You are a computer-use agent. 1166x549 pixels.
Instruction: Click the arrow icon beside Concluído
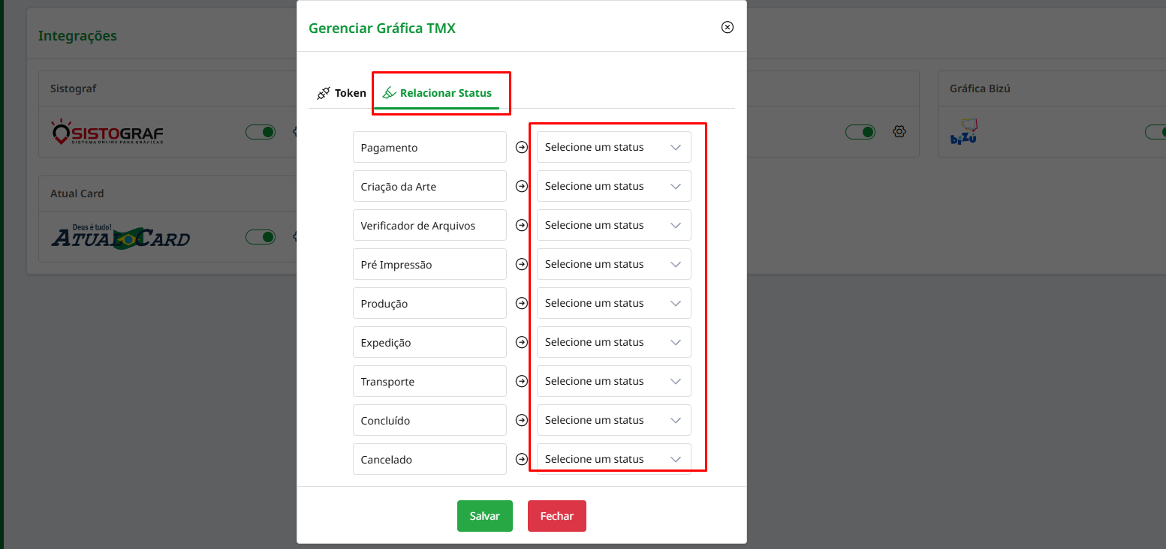tap(522, 421)
